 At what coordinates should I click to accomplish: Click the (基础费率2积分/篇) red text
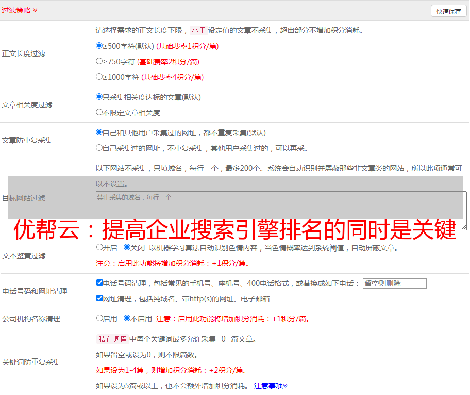point(168,62)
